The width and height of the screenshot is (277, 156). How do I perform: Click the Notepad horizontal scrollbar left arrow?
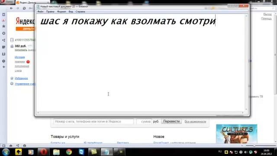click(38, 113)
